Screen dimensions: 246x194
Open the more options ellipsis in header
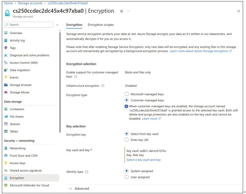pos(129,11)
